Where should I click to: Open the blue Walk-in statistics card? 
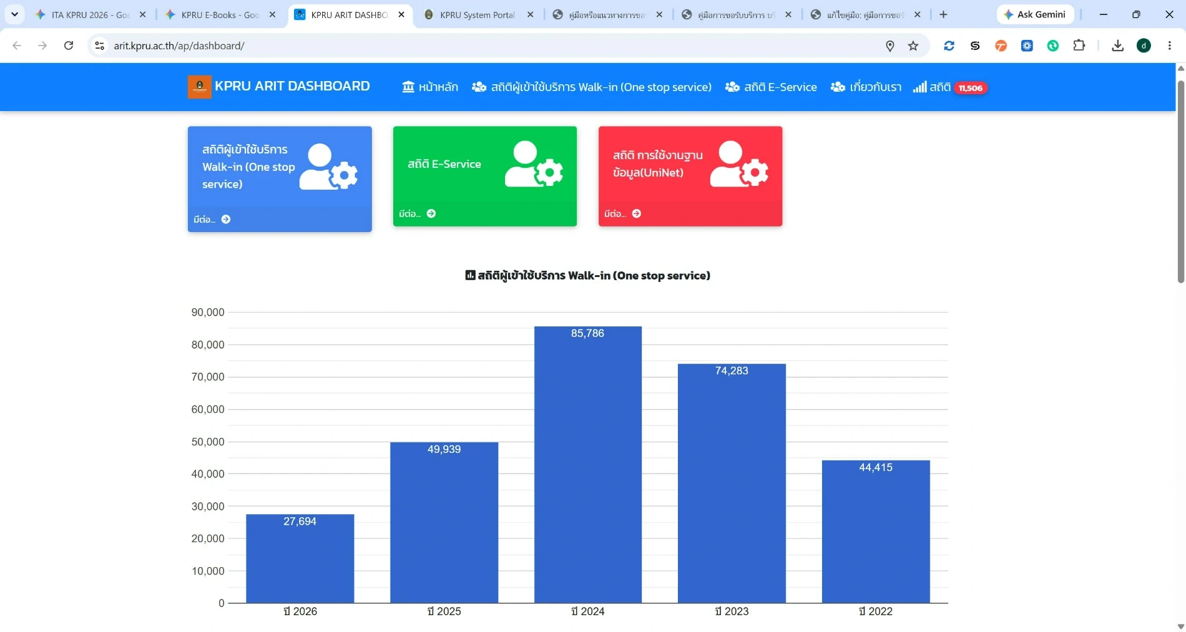point(280,179)
